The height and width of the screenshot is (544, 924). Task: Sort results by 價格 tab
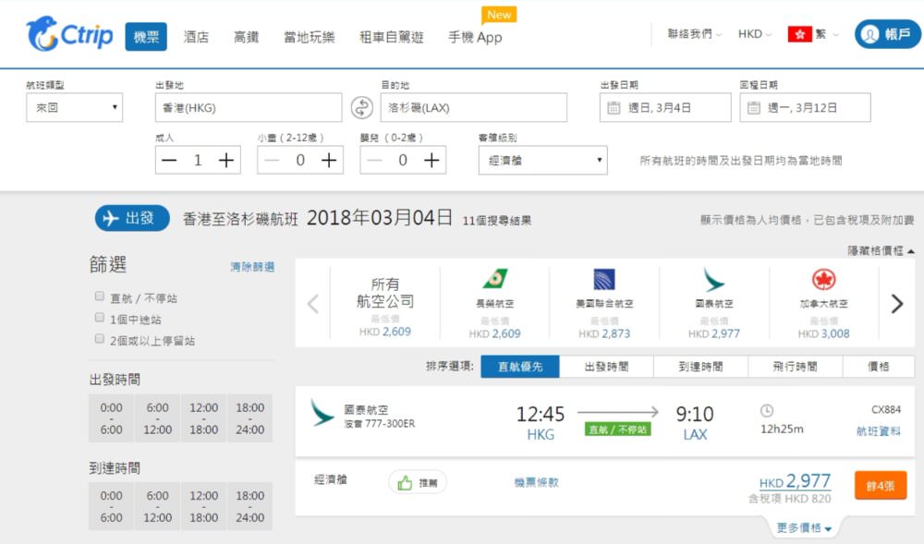coord(878,367)
